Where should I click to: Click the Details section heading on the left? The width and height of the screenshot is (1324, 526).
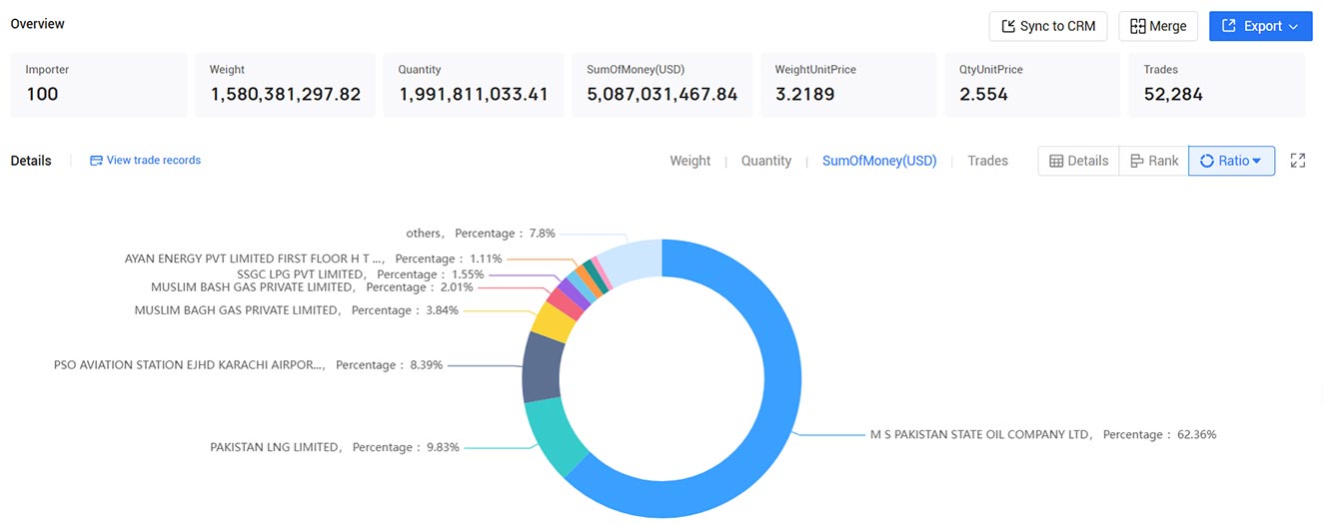(31, 161)
